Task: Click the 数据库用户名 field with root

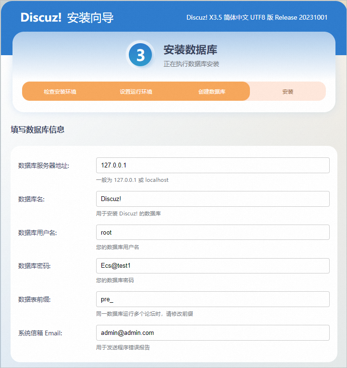Action: coord(212,232)
